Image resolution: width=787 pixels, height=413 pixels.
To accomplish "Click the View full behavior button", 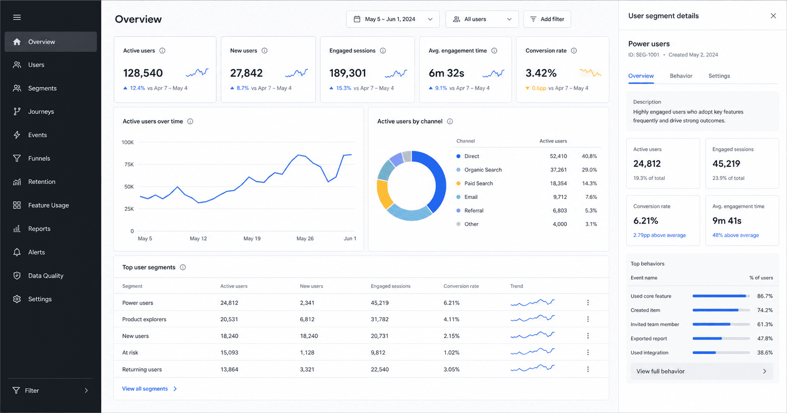I will click(701, 371).
